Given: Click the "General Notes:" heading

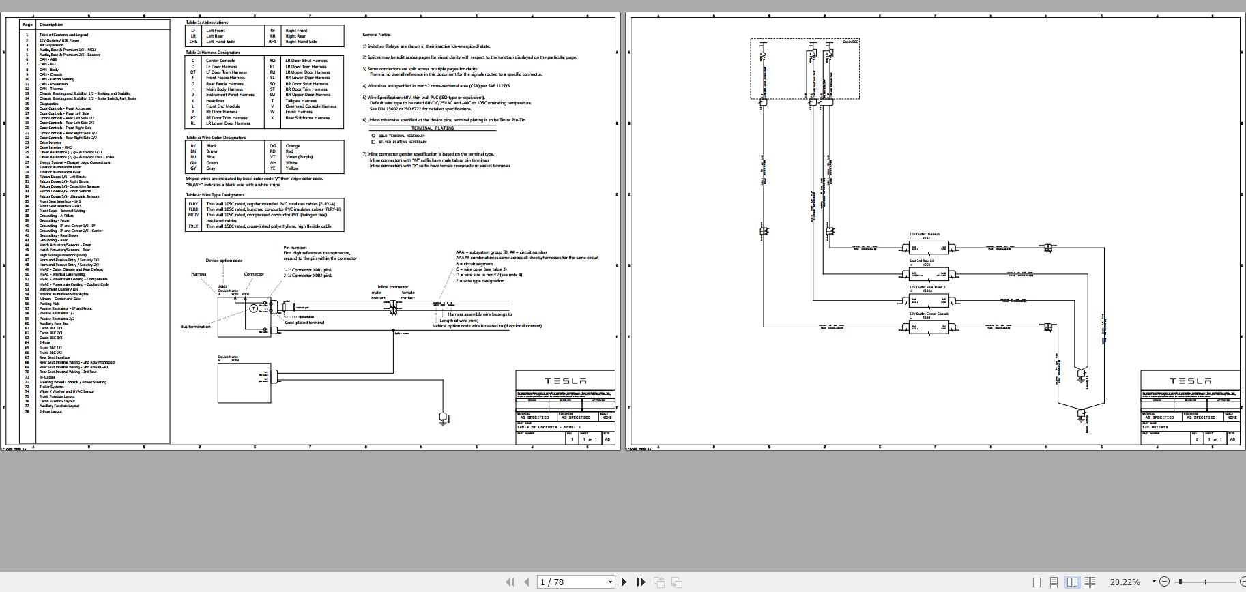Looking at the screenshot, I should pos(377,34).
